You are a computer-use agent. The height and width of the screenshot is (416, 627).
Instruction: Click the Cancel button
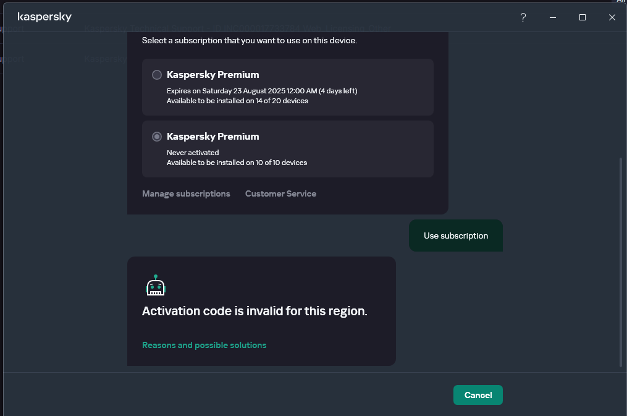[478, 395]
